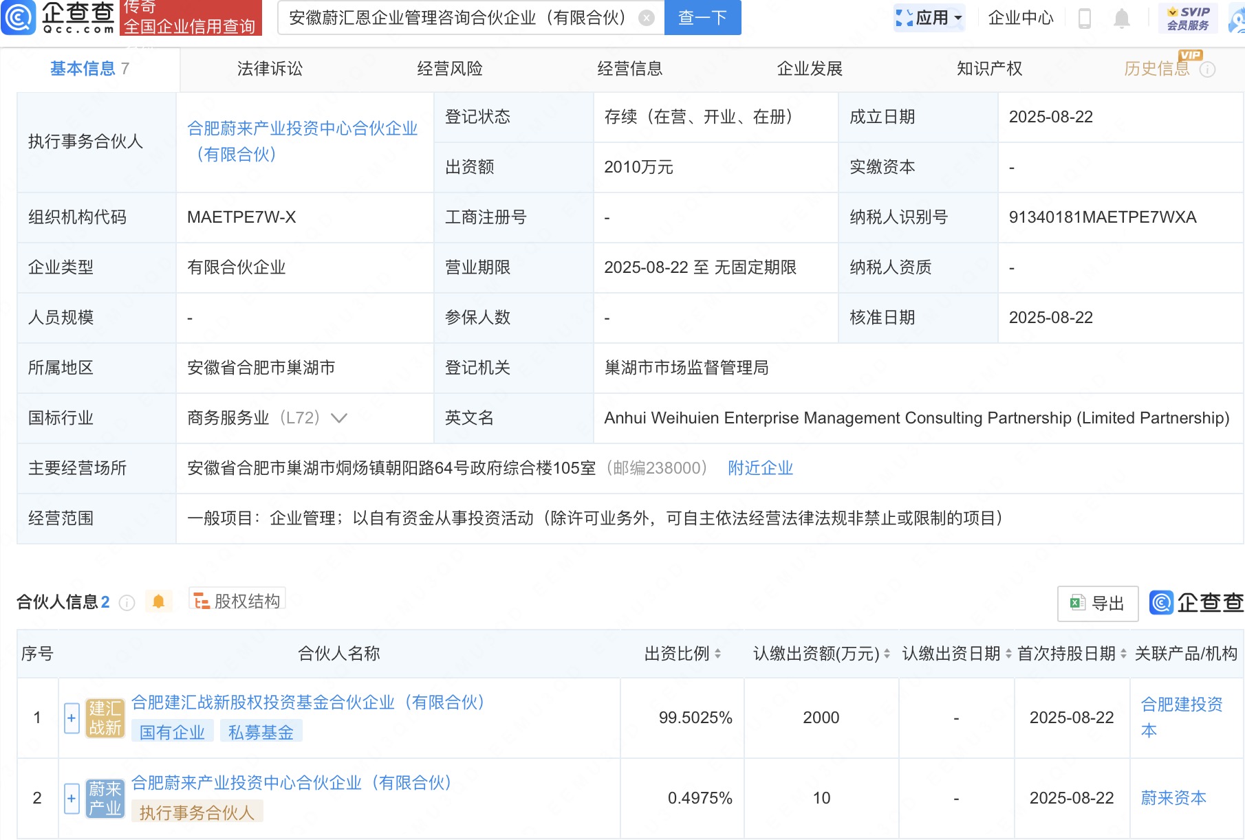Select the English name Anhui Weihuien text
Viewport: 1245px width, 840px height.
pos(917,418)
